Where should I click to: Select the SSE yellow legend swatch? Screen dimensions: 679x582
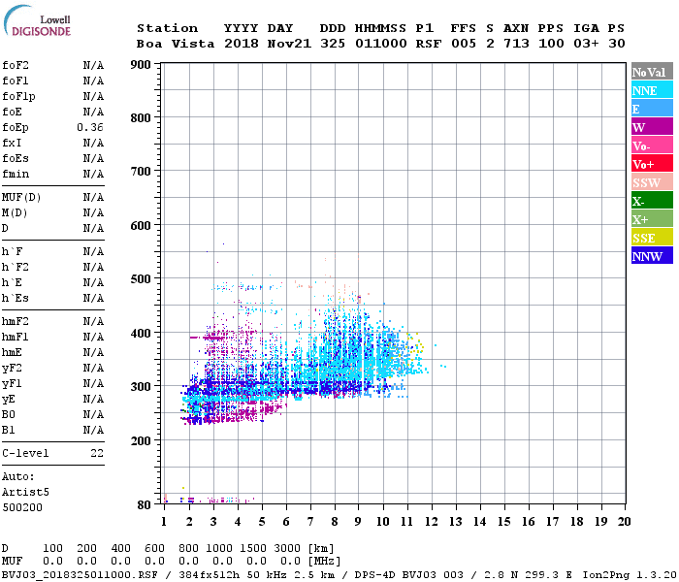coord(652,238)
